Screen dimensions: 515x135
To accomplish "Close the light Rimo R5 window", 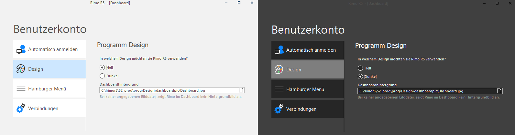I will tap(252, 3).
